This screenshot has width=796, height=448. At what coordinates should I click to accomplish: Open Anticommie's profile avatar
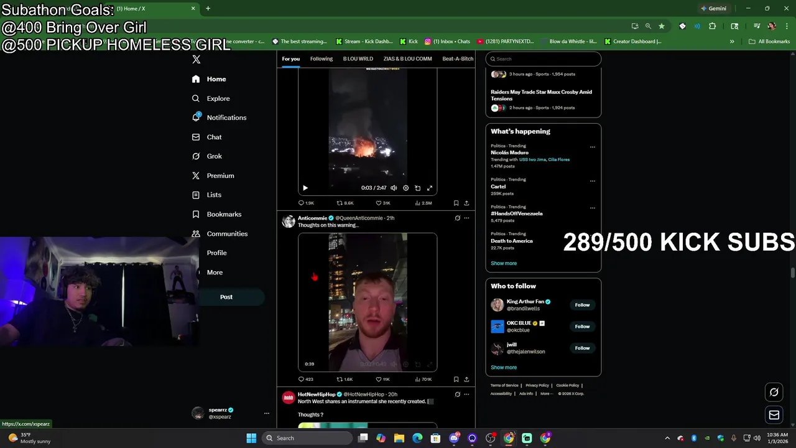click(x=289, y=222)
